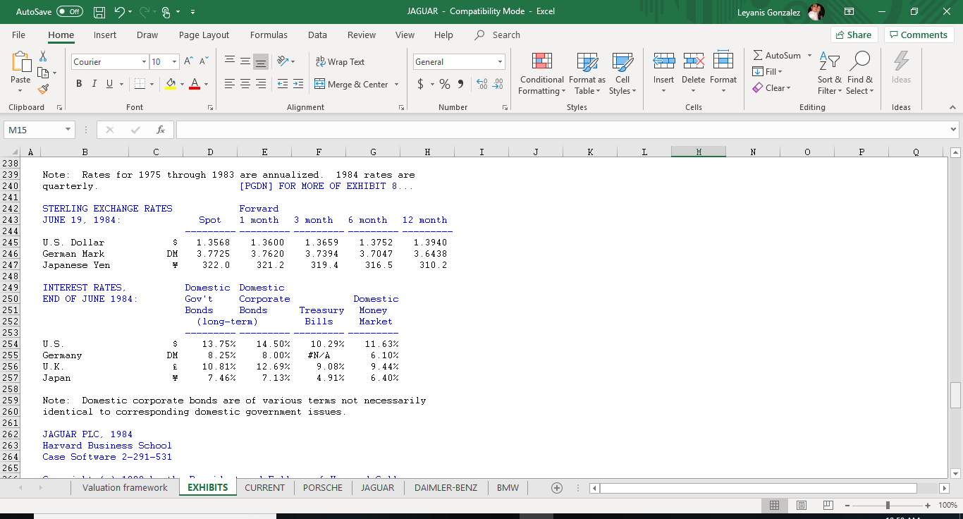Image resolution: width=963 pixels, height=519 pixels.
Task: Apply Percent Style number formatting
Action: 444,83
